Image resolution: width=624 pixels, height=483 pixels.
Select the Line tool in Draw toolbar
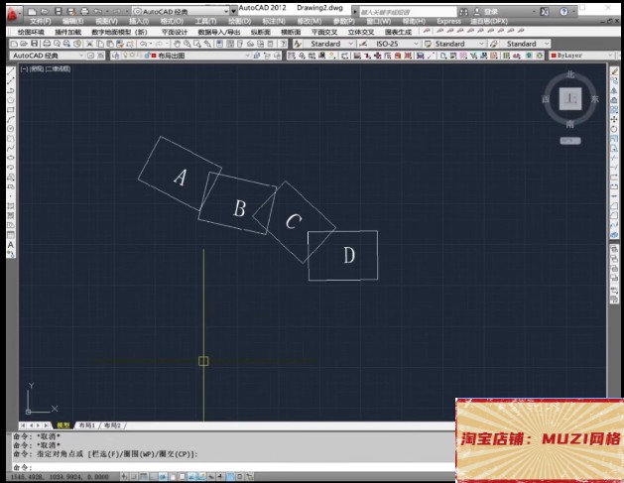[x=11, y=70]
